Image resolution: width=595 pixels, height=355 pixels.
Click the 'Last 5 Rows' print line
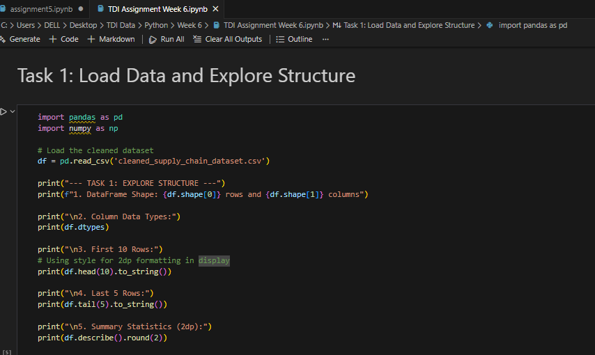pos(95,293)
